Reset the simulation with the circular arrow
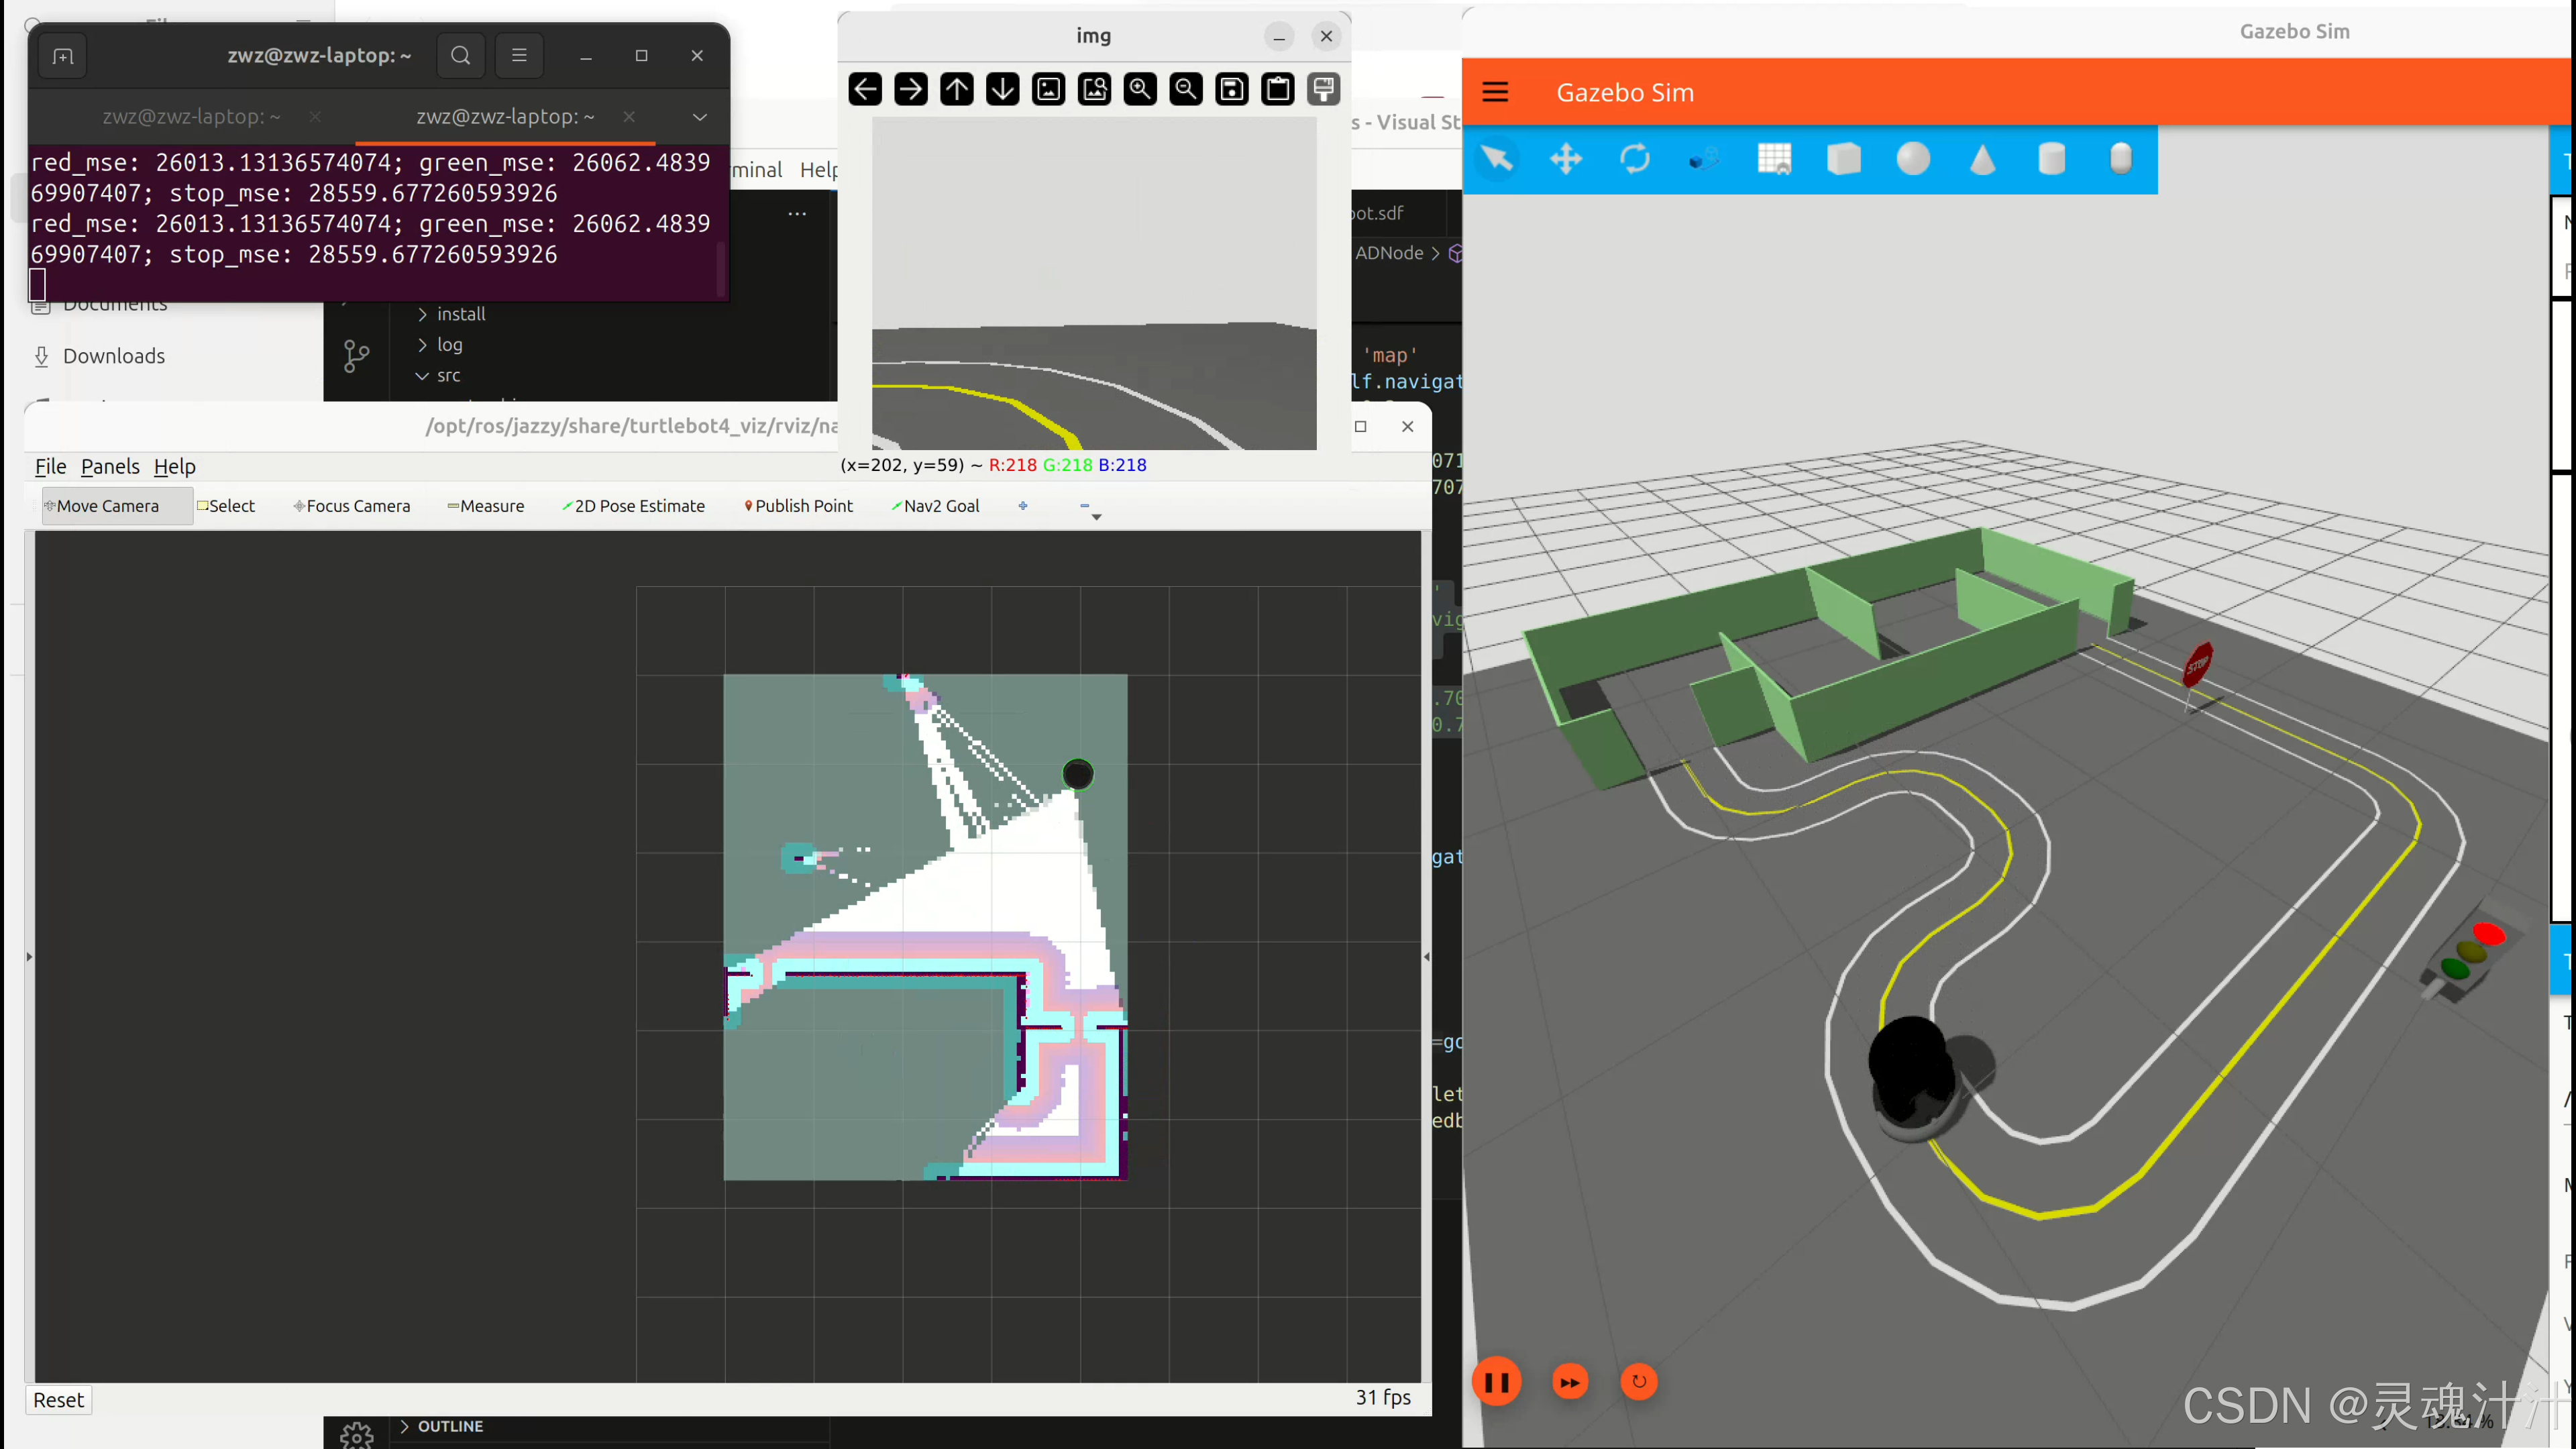 coord(1639,1382)
